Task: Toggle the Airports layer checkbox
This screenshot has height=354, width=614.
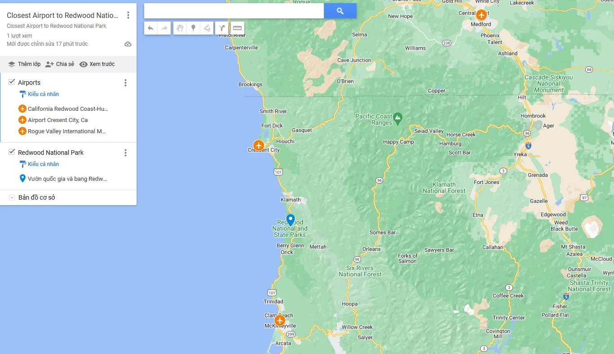Action: pos(12,82)
